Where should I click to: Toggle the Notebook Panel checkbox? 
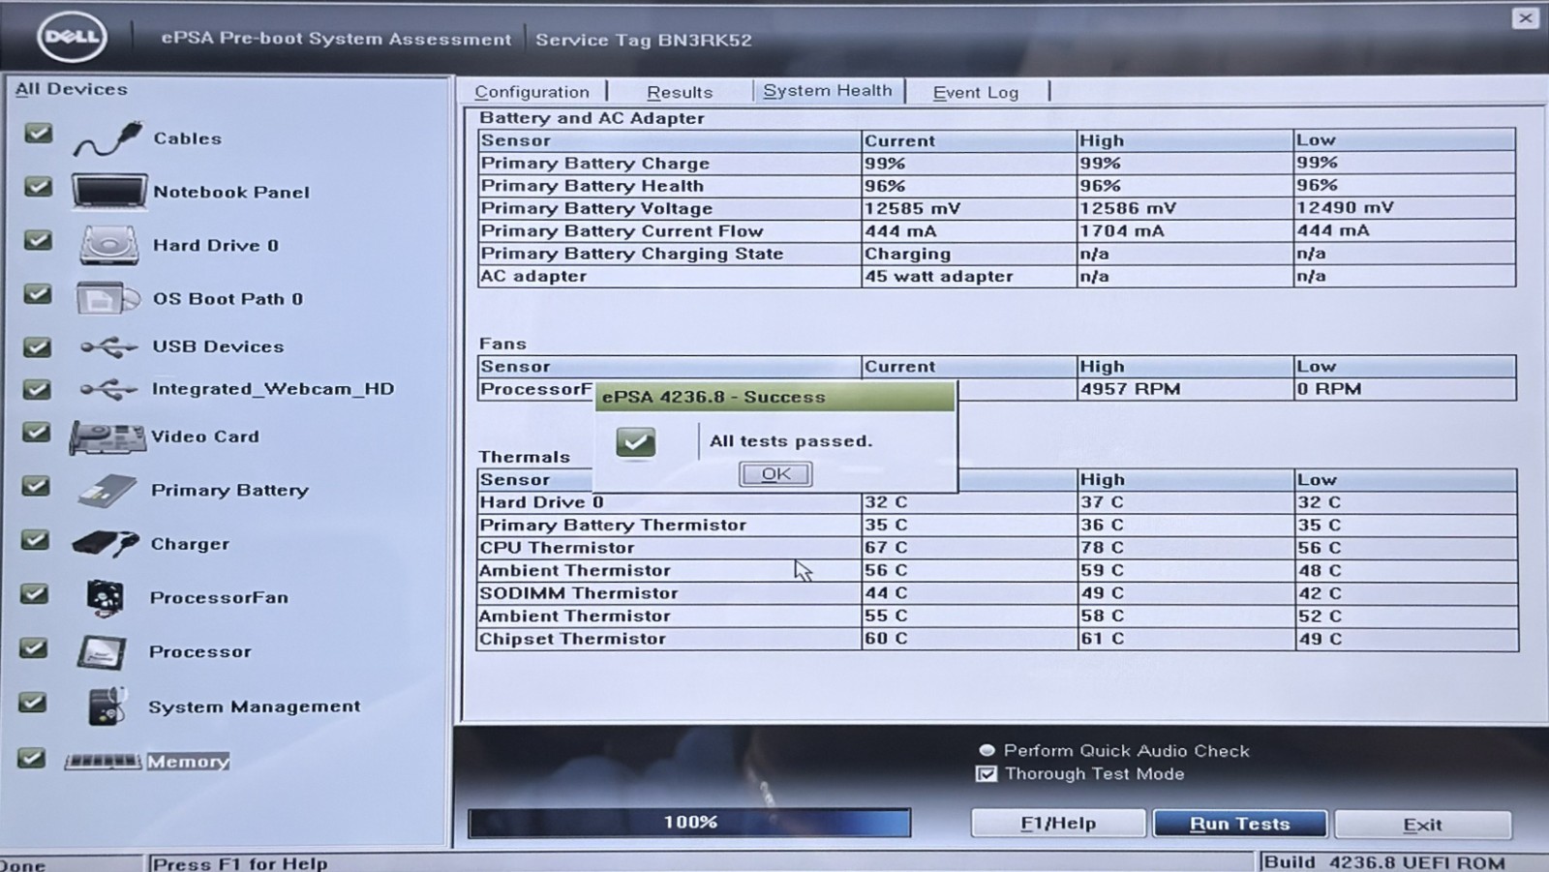(39, 186)
